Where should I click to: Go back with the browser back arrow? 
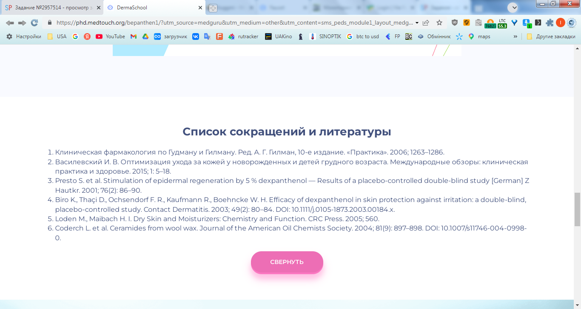[10, 23]
